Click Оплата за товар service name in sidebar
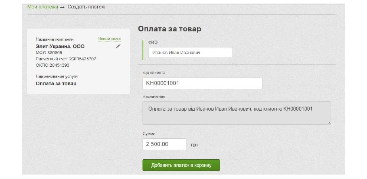The width and height of the screenshot is (367, 179). click(56, 83)
